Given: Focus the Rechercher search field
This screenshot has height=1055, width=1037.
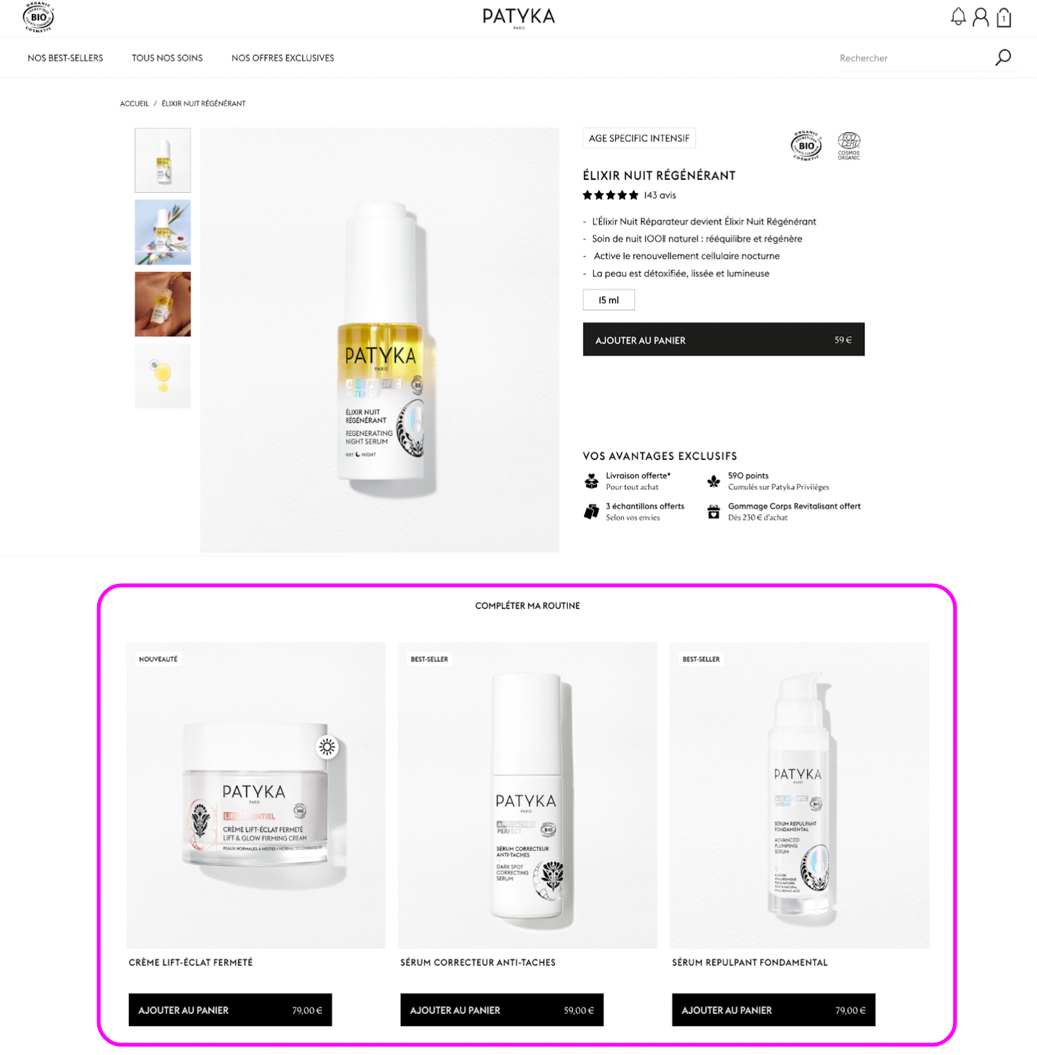Looking at the screenshot, I should pos(913,58).
